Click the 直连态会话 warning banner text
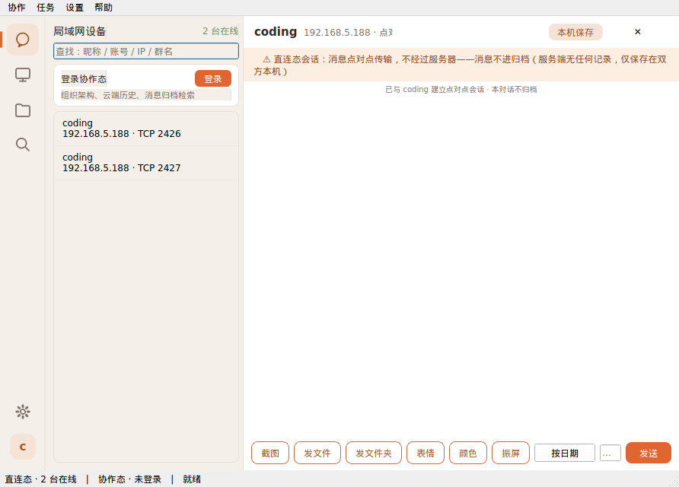The width and height of the screenshot is (679, 487). click(x=461, y=65)
